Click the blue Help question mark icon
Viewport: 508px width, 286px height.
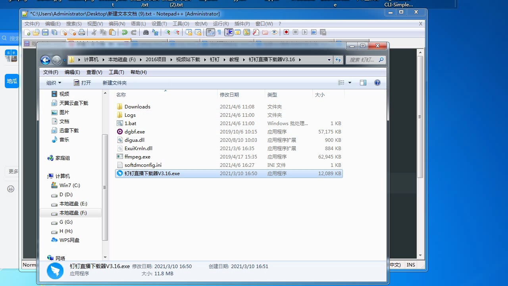pyautogui.click(x=377, y=83)
